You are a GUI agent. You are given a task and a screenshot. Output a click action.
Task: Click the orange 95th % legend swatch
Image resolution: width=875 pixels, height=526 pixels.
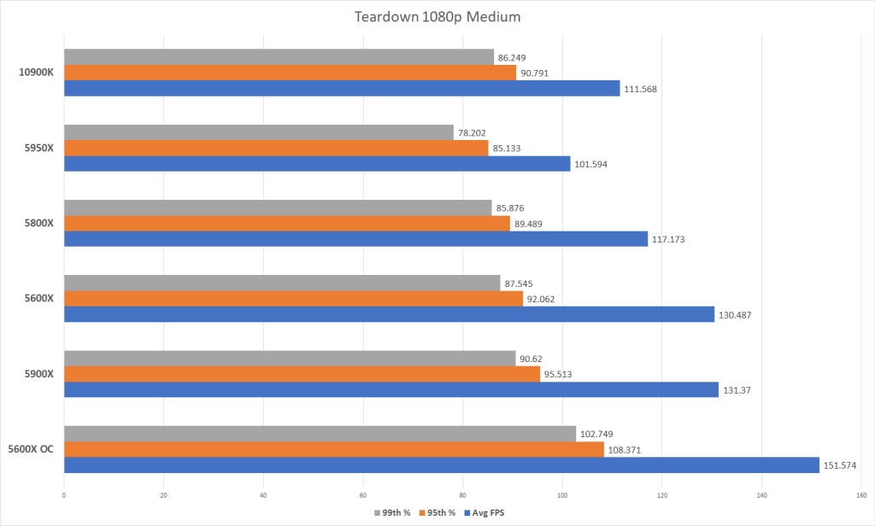click(422, 513)
